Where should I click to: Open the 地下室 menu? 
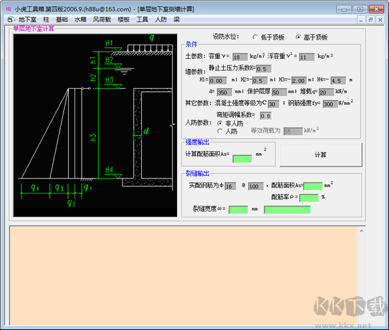click(27, 20)
